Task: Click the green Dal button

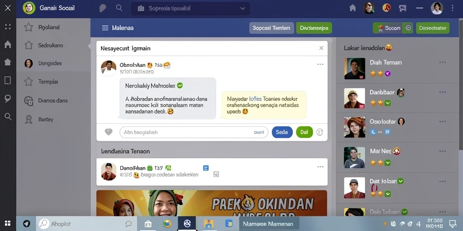Action: pos(304,132)
